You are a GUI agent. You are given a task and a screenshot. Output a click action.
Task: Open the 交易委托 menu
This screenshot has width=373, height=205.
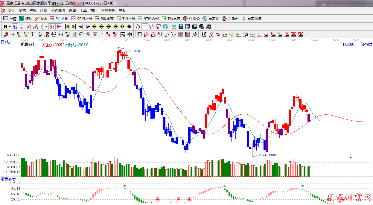coord(108,10)
